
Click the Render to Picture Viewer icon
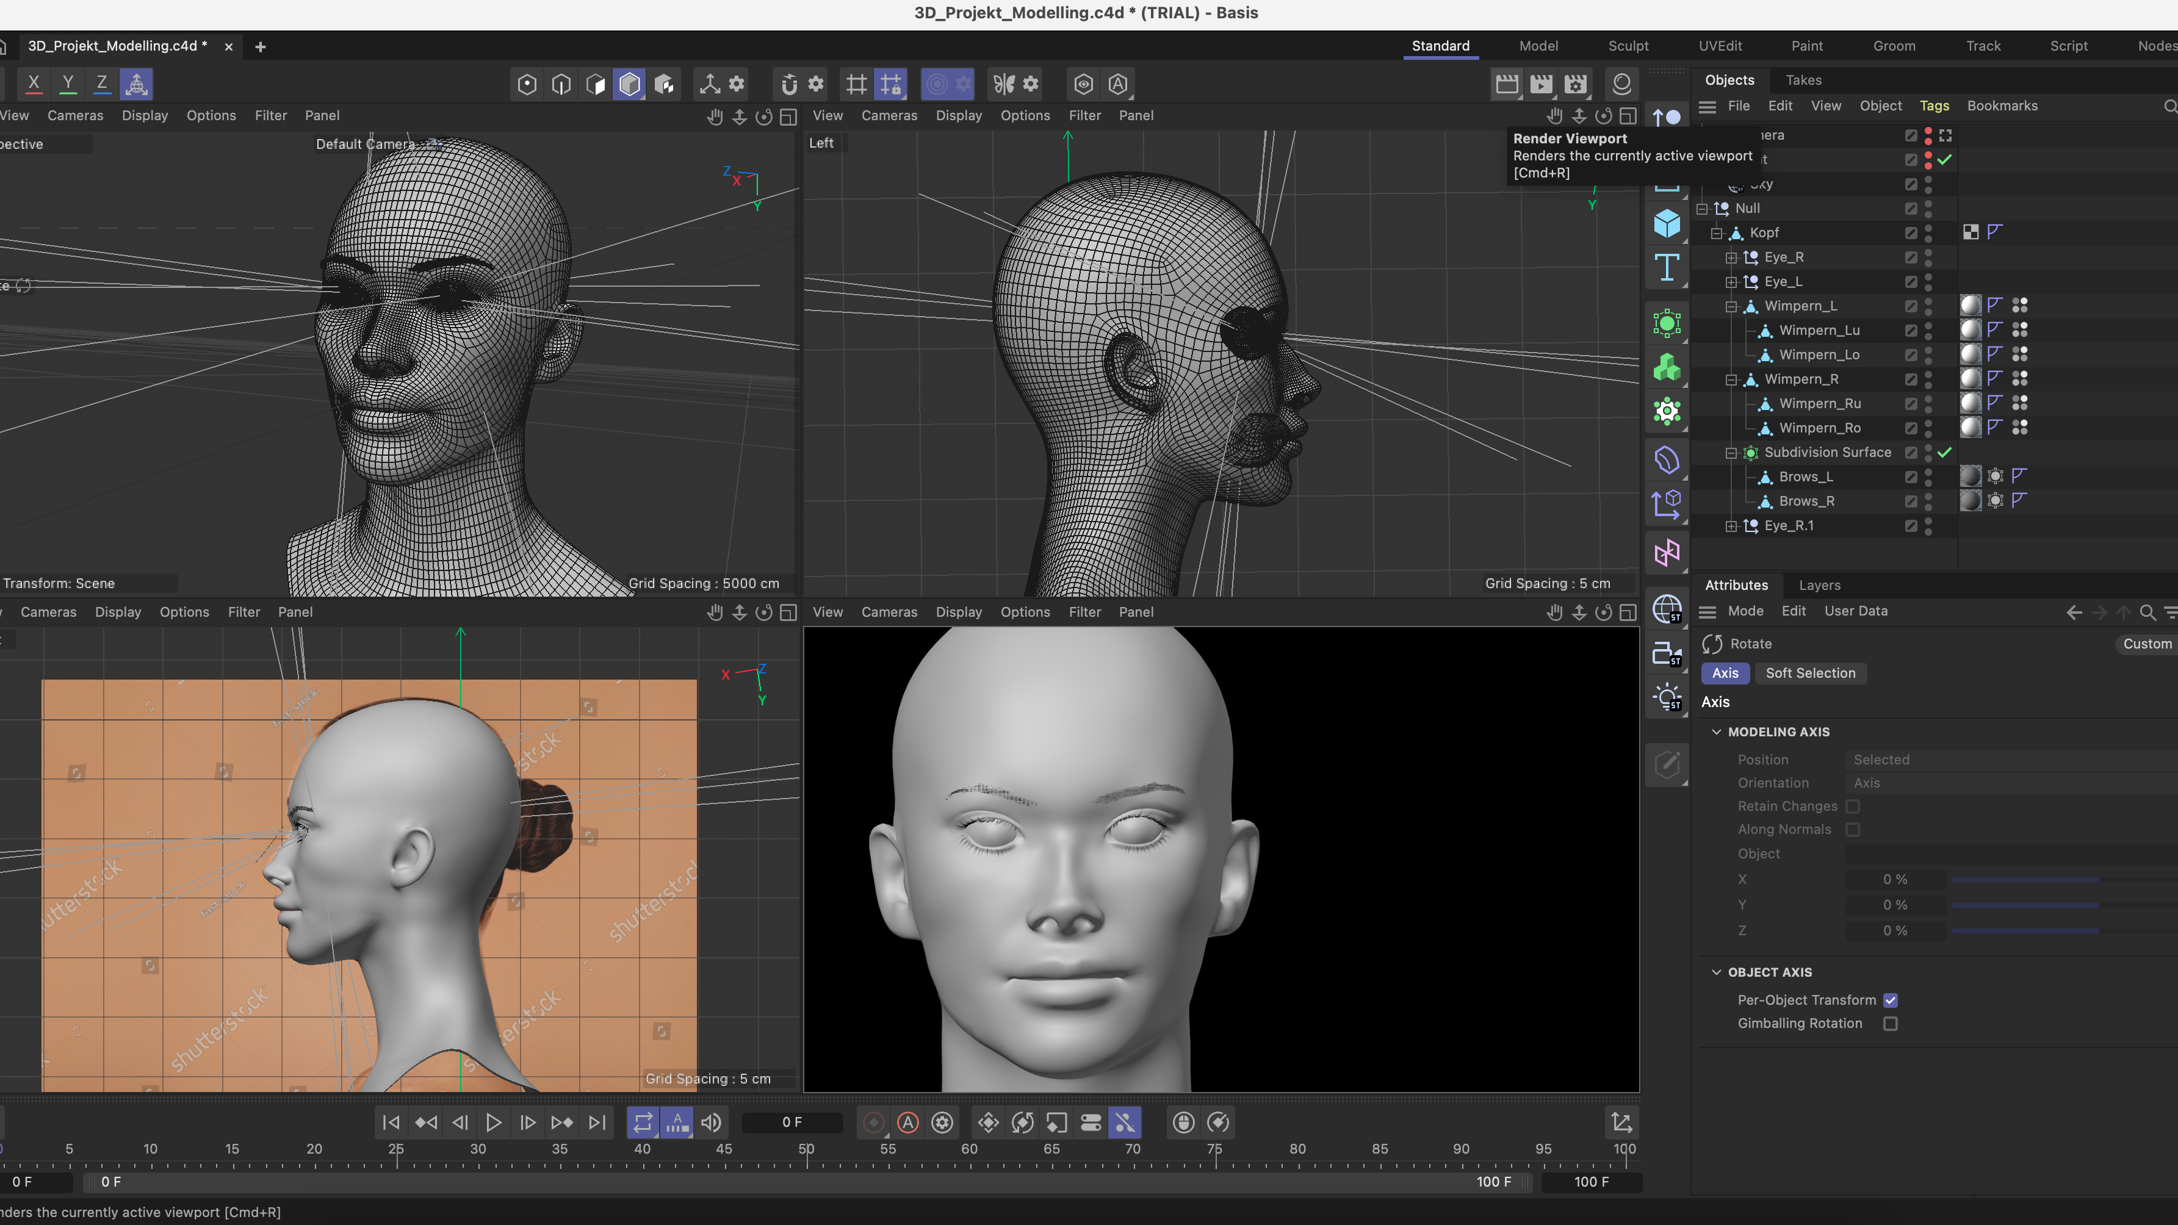click(x=1540, y=84)
